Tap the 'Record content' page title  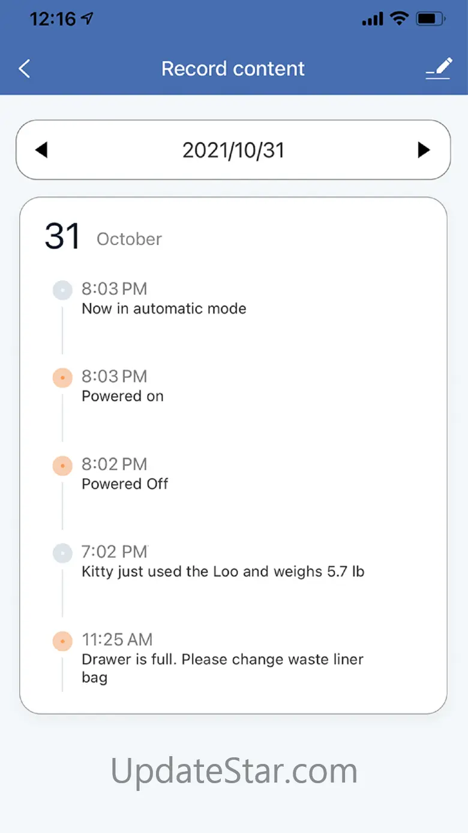233,68
